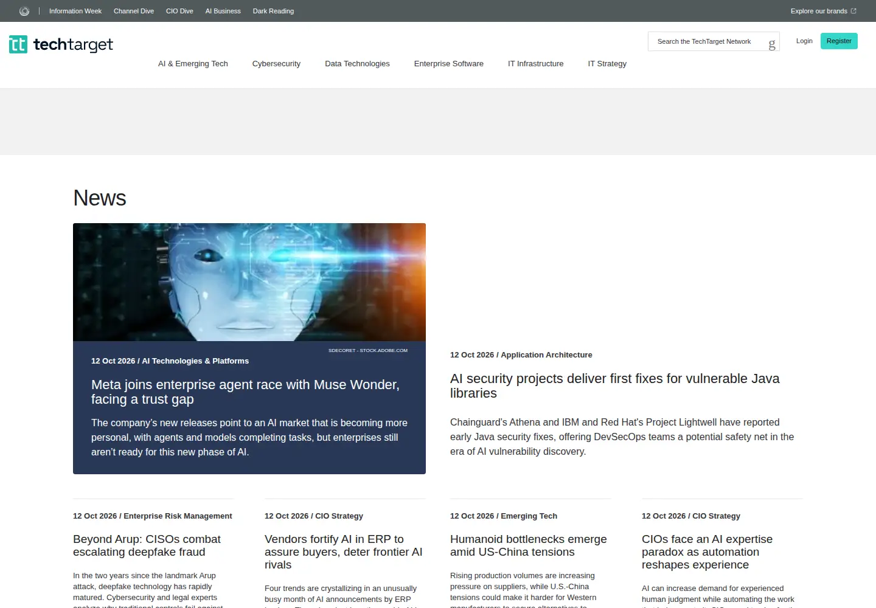
Task: Open Beyond Arup deepfake fraud article
Action: point(147,545)
